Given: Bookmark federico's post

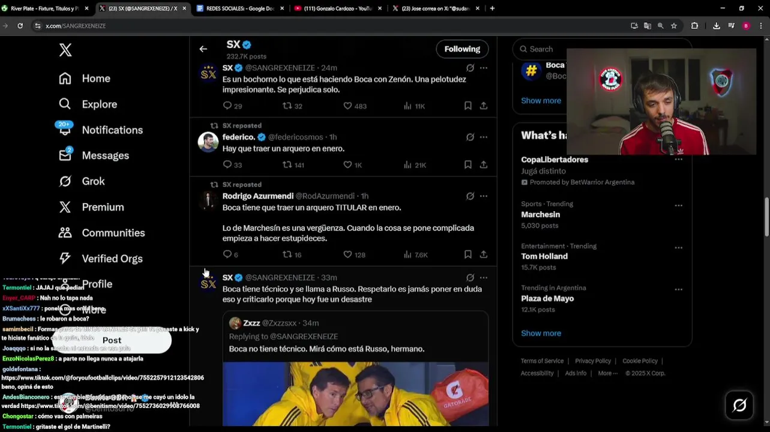Looking at the screenshot, I should pos(468,164).
